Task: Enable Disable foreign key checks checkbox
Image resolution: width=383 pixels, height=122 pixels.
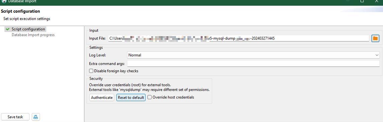Action: click(x=91, y=71)
